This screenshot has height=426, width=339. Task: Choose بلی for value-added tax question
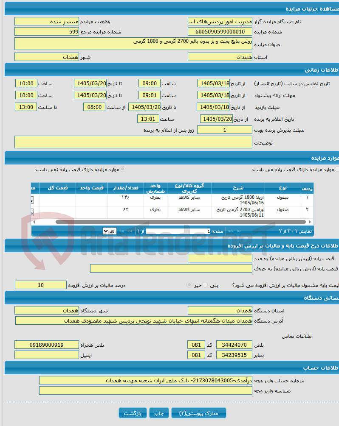pos(205,285)
